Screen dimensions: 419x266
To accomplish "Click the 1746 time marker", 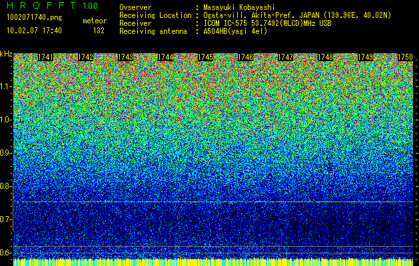I will coord(246,57).
